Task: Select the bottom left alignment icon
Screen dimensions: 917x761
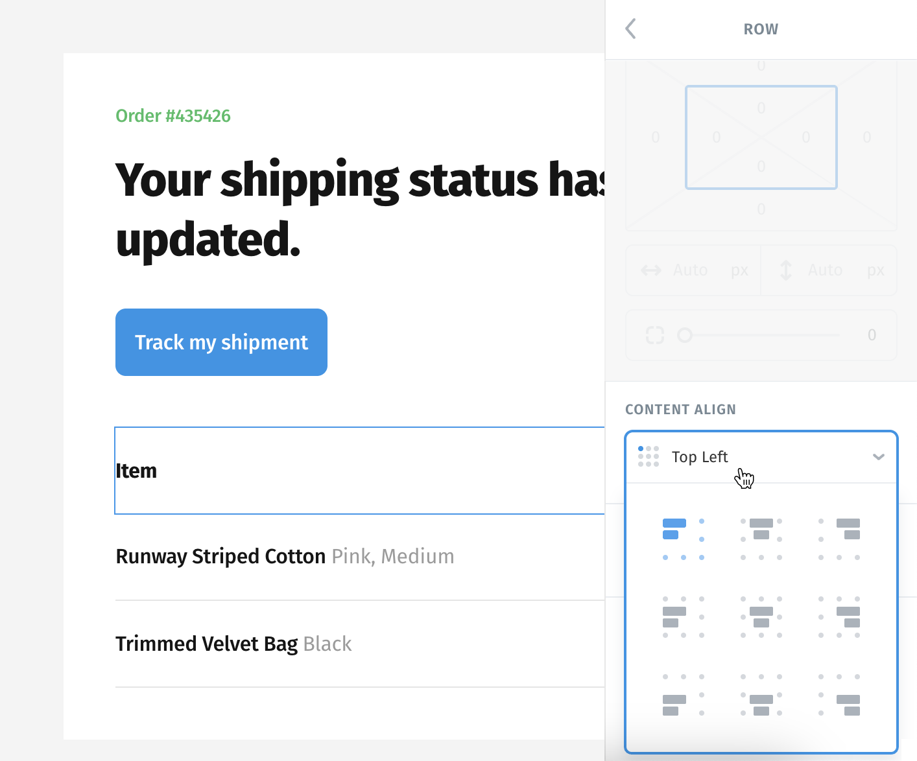Action: click(684, 694)
